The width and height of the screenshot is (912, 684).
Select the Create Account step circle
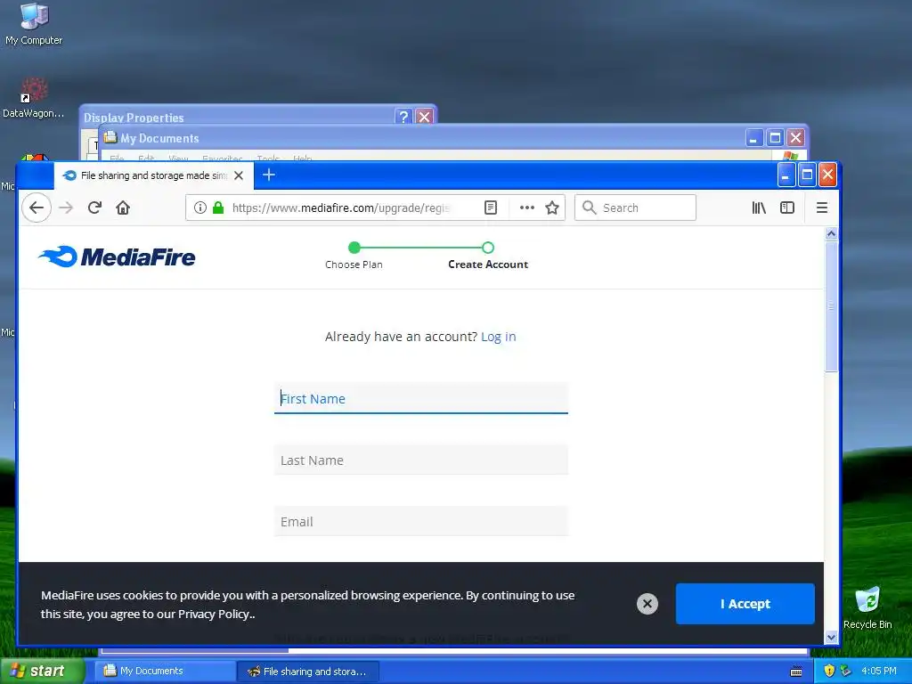488,248
